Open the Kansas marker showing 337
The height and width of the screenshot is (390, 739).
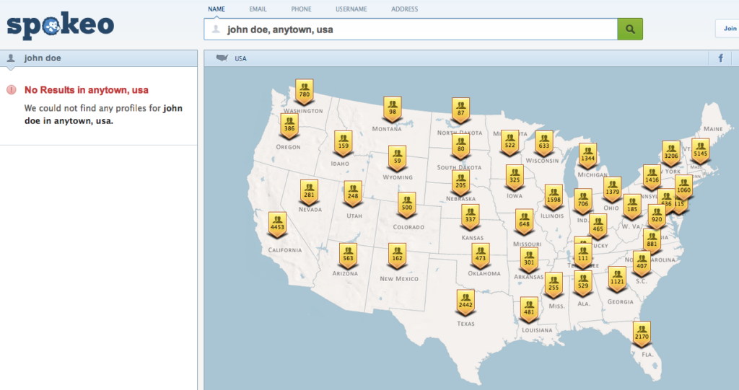point(471,217)
